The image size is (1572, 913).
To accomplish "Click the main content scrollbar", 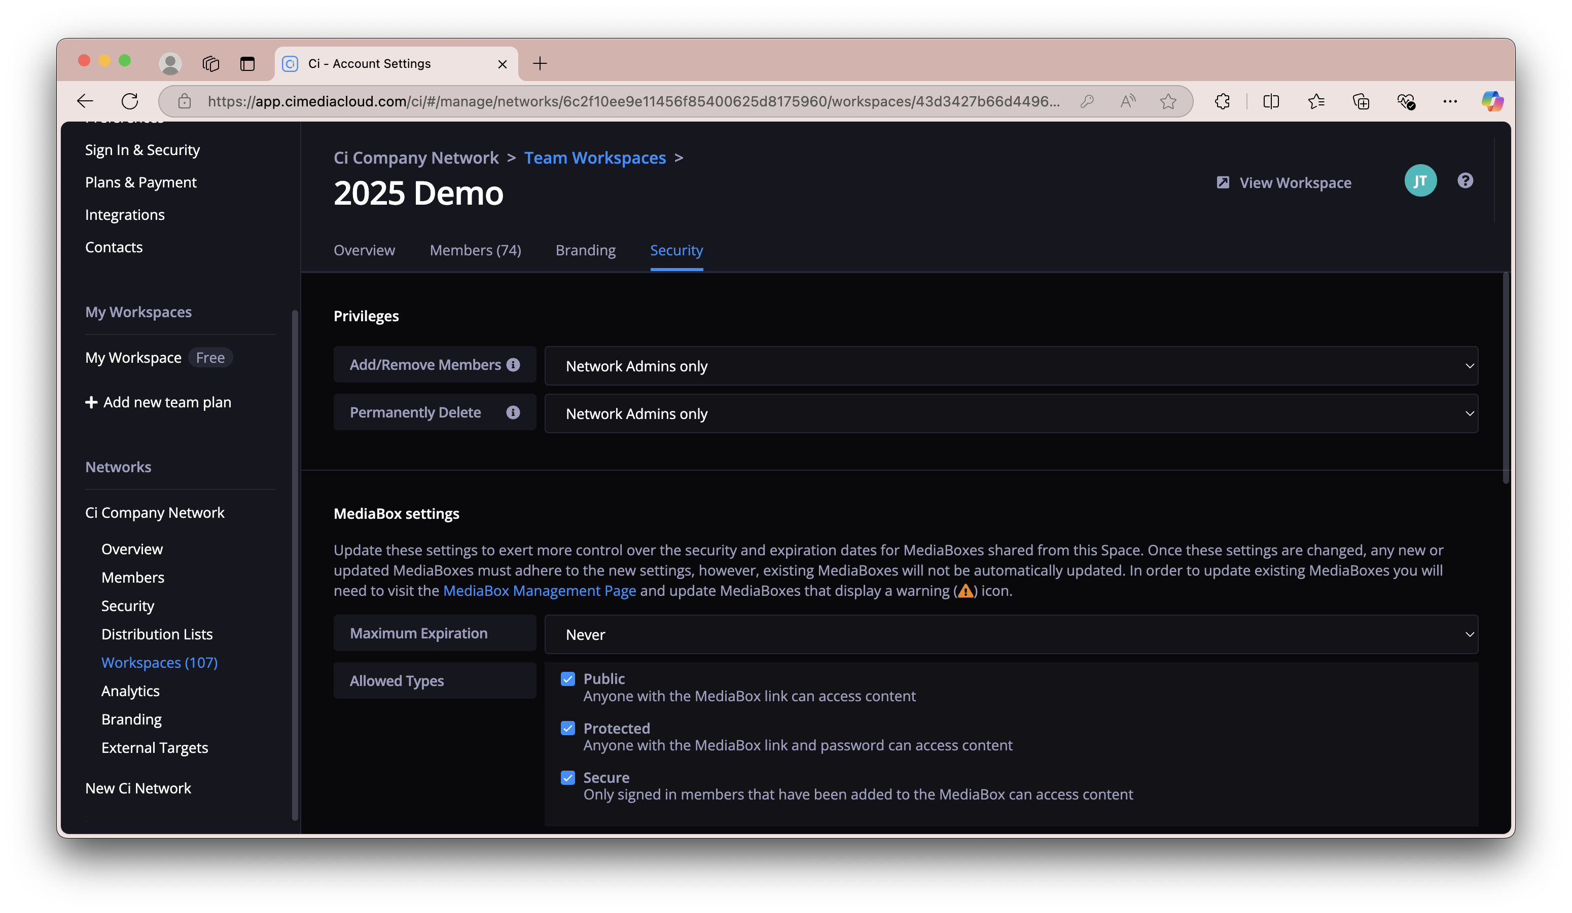I will pos(1506,377).
